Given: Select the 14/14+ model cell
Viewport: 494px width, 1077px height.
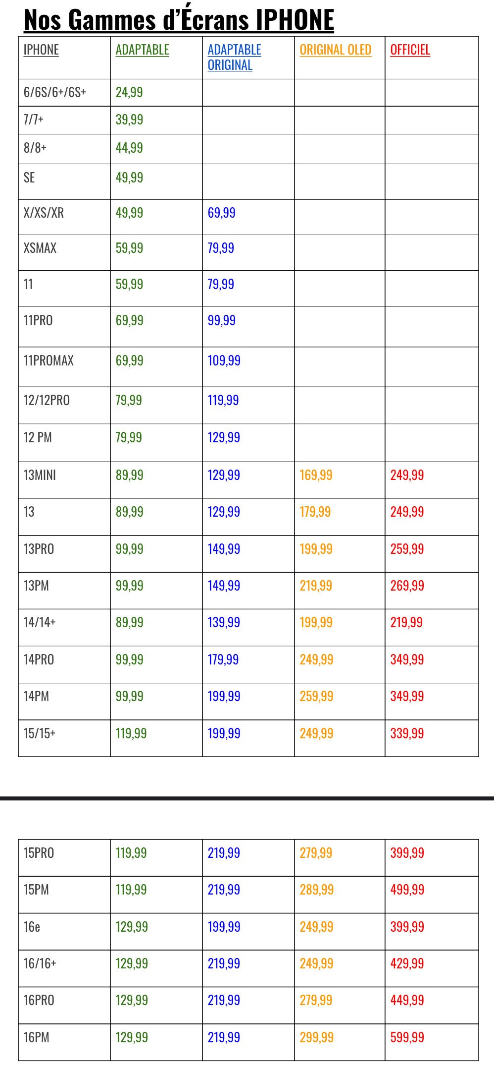Looking at the screenshot, I should point(40,622).
